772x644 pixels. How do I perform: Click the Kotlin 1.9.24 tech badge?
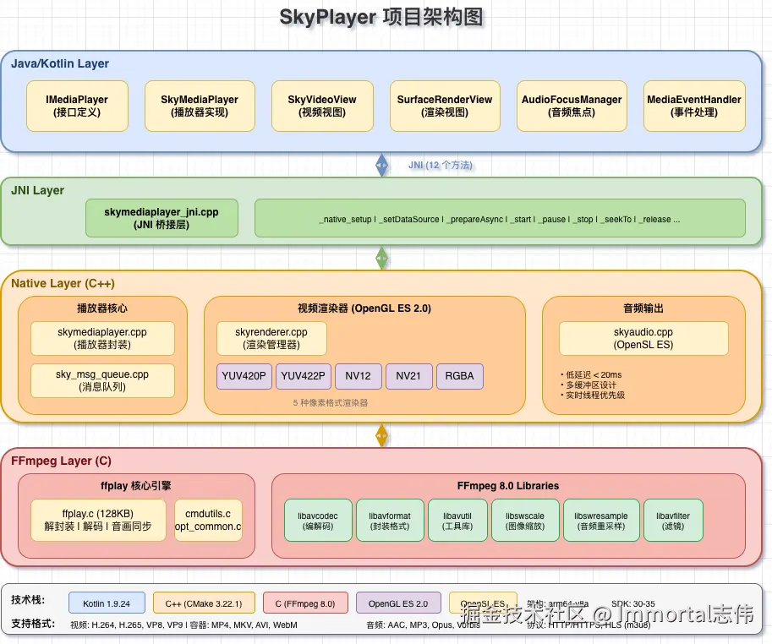coord(107,603)
